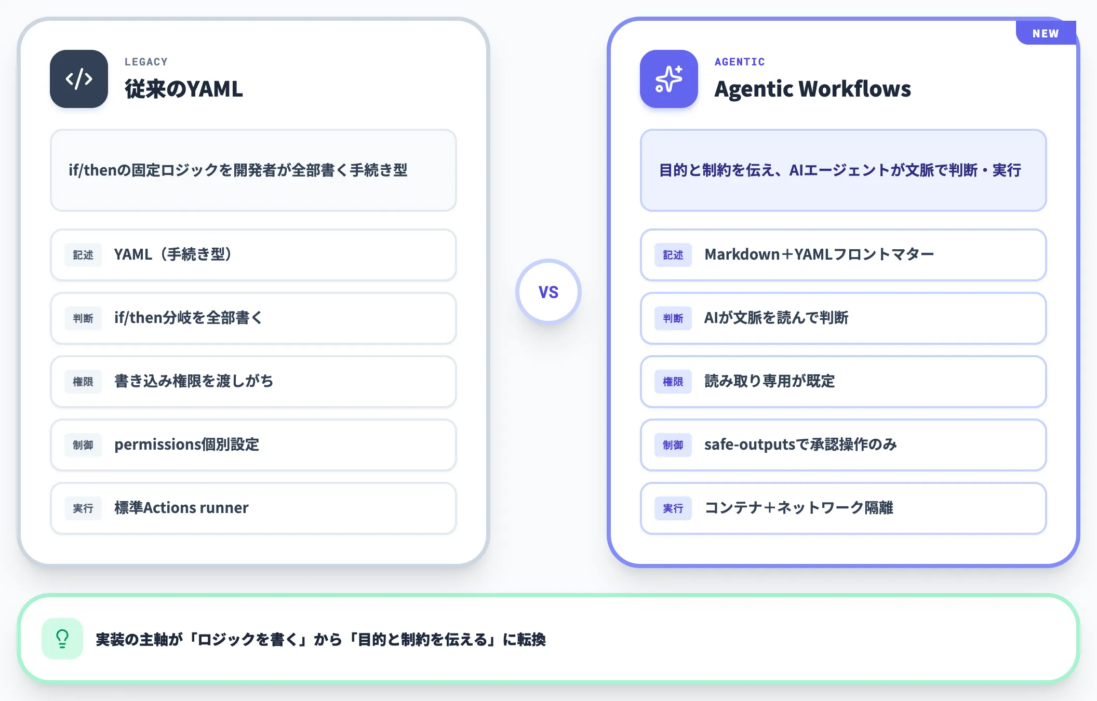Click the 制御 tag in the legacy card

tap(83, 445)
